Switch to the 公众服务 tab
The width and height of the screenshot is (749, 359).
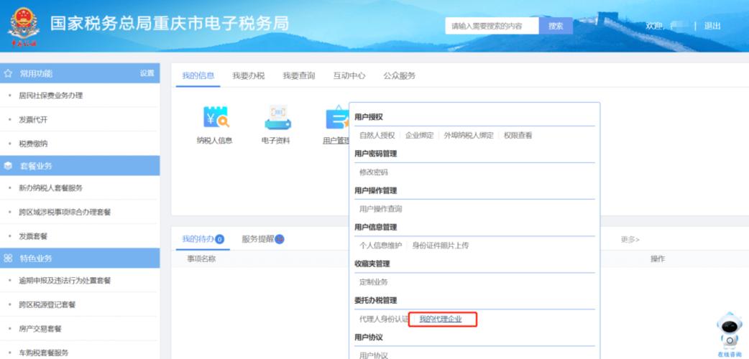(x=400, y=75)
